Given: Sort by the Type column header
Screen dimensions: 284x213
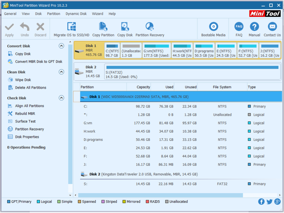Looking at the screenshot, I should click(265, 87).
